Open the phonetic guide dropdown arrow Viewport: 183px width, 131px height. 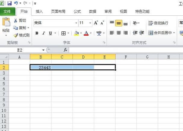(104, 33)
